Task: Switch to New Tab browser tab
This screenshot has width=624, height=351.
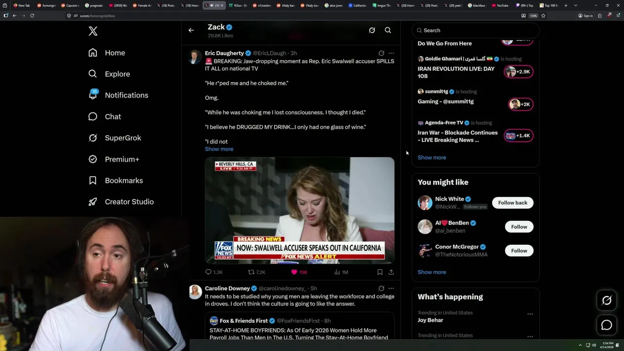Action: pos(21,5)
